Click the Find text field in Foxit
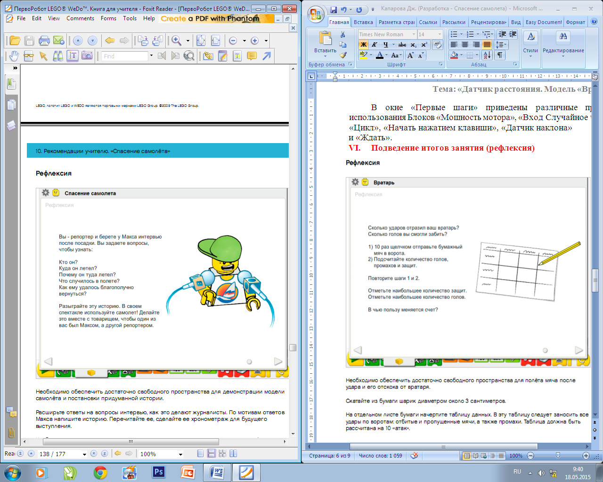Viewport: 603px width, 482px height. tap(125, 56)
